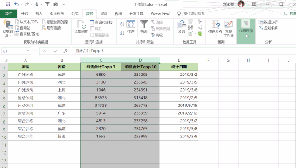Open the 排序 (Sort) dialog
296x168 pixels.
(131, 27)
